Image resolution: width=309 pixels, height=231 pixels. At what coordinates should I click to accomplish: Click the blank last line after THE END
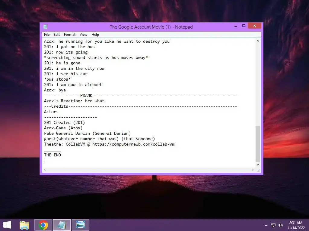(x=149, y=161)
